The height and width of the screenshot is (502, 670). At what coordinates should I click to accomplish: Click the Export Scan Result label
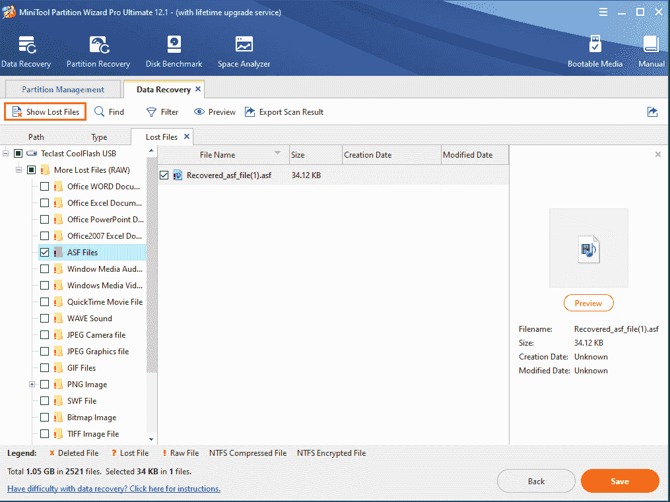pyautogui.click(x=291, y=112)
